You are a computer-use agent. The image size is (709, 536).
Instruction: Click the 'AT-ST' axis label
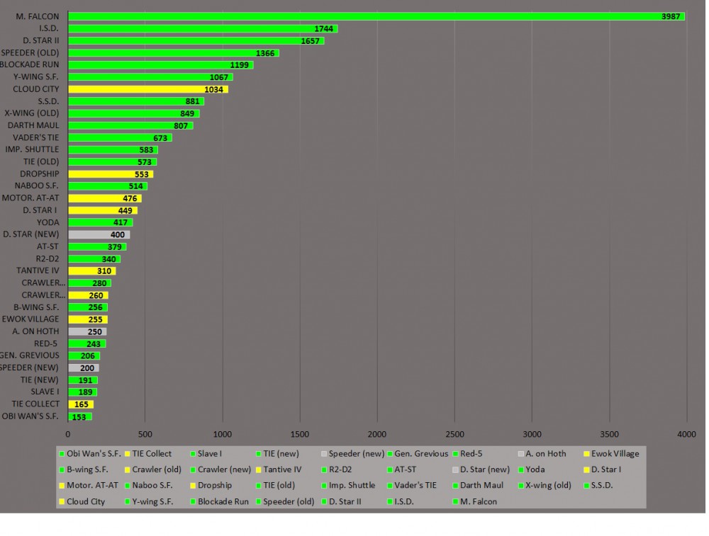click(48, 246)
